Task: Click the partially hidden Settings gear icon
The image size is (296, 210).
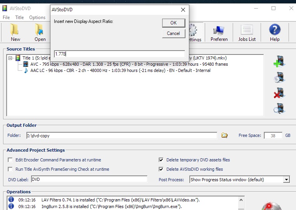Action: [193, 30]
